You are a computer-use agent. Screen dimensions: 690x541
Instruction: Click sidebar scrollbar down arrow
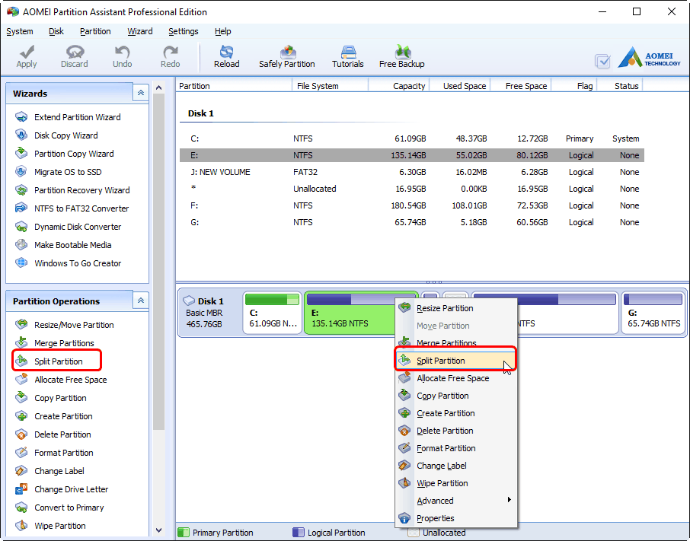pyautogui.click(x=159, y=530)
